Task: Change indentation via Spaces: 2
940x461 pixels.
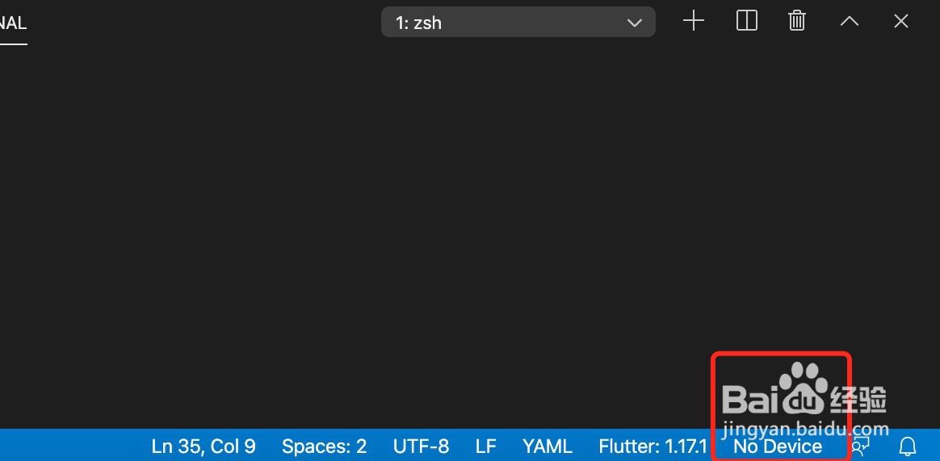Action: coord(324,446)
